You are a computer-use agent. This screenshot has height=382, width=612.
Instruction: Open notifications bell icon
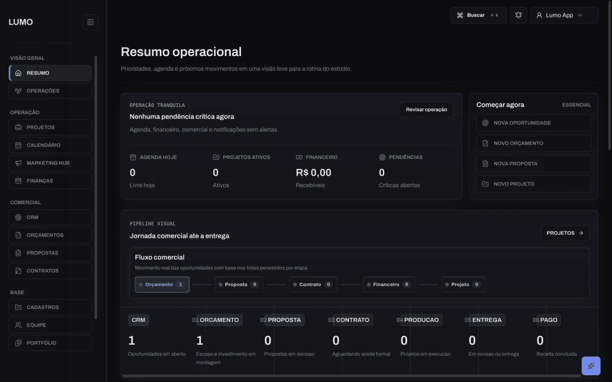[x=518, y=15]
